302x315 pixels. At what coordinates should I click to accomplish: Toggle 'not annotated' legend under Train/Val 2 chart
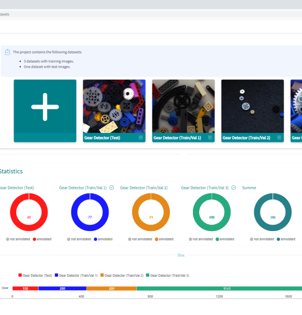click(x=140, y=239)
